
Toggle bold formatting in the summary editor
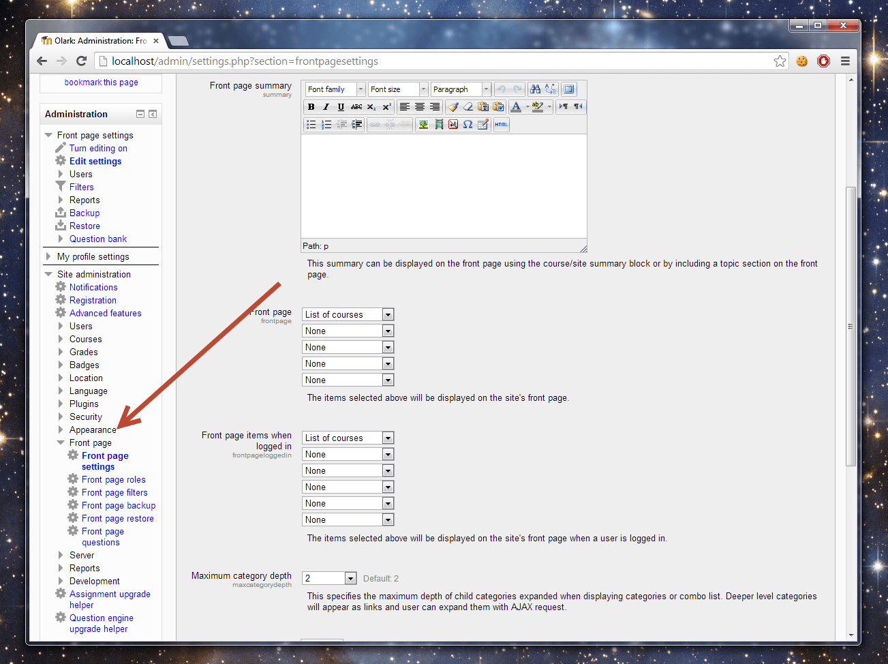click(311, 107)
